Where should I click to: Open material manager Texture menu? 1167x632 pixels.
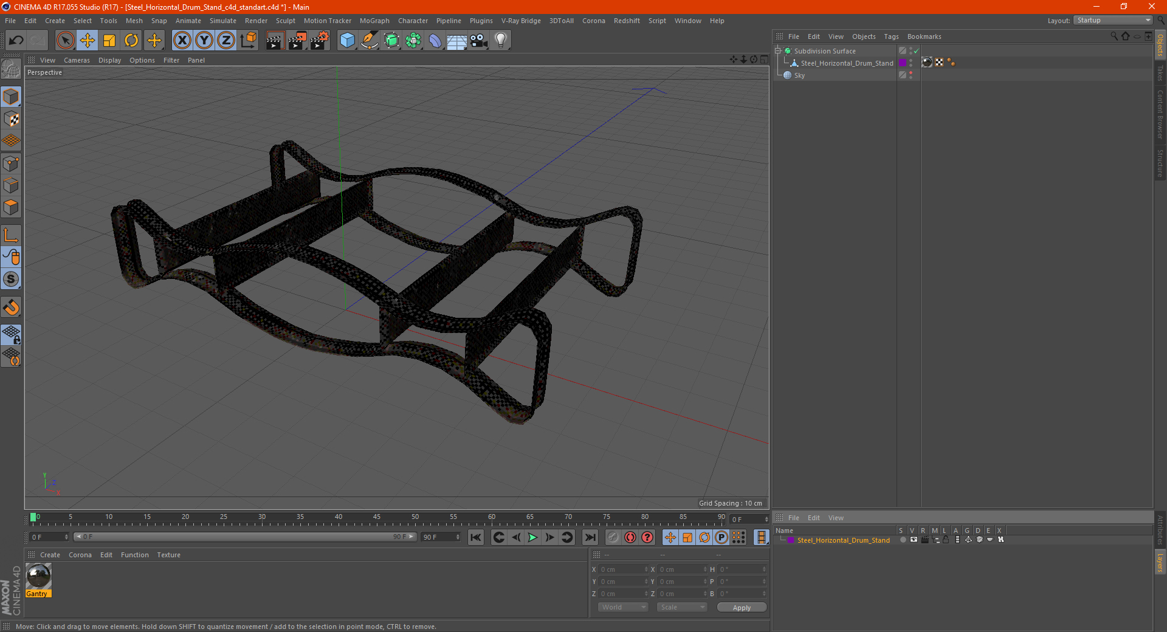(168, 555)
